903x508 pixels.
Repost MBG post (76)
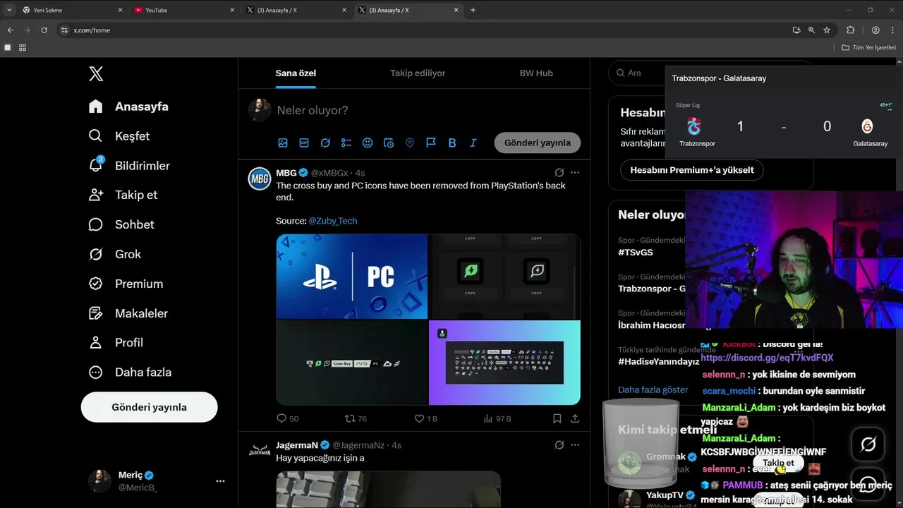pos(356,418)
